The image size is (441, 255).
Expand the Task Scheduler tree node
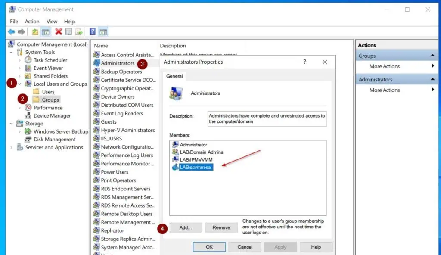(x=20, y=60)
